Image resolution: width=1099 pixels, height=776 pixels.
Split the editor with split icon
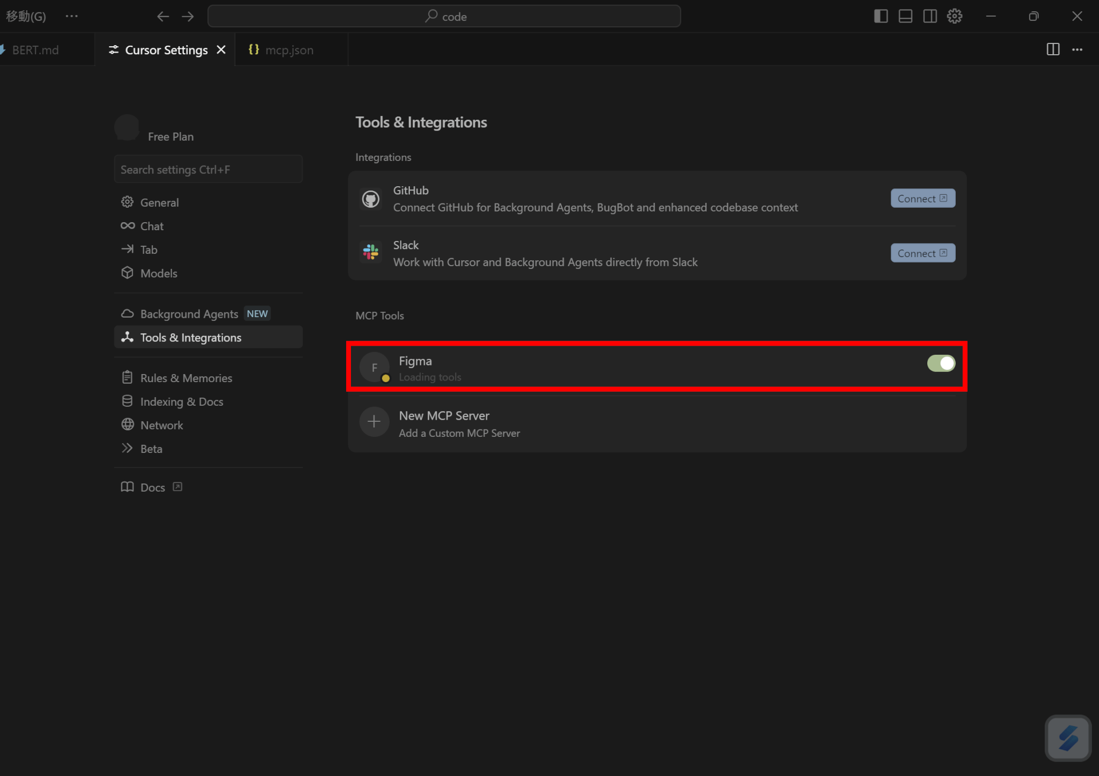coord(1053,49)
